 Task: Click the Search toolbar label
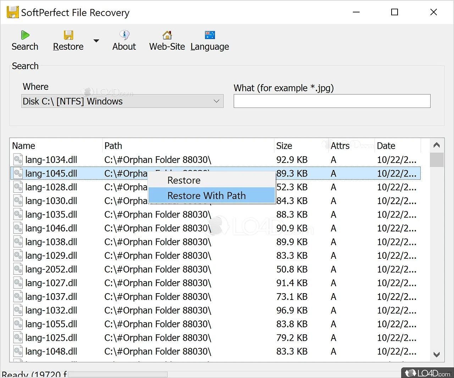tap(25, 46)
